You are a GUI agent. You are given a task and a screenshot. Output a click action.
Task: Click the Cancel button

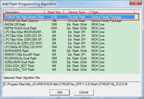tap(84, 92)
